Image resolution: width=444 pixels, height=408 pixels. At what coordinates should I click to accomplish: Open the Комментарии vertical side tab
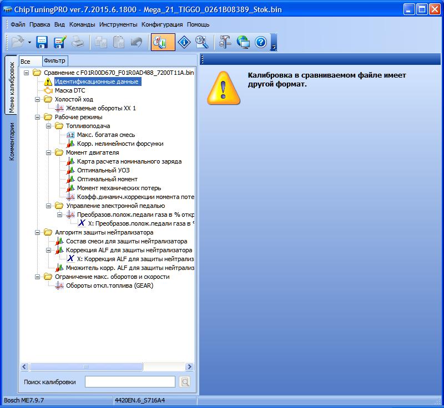[12, 141]
